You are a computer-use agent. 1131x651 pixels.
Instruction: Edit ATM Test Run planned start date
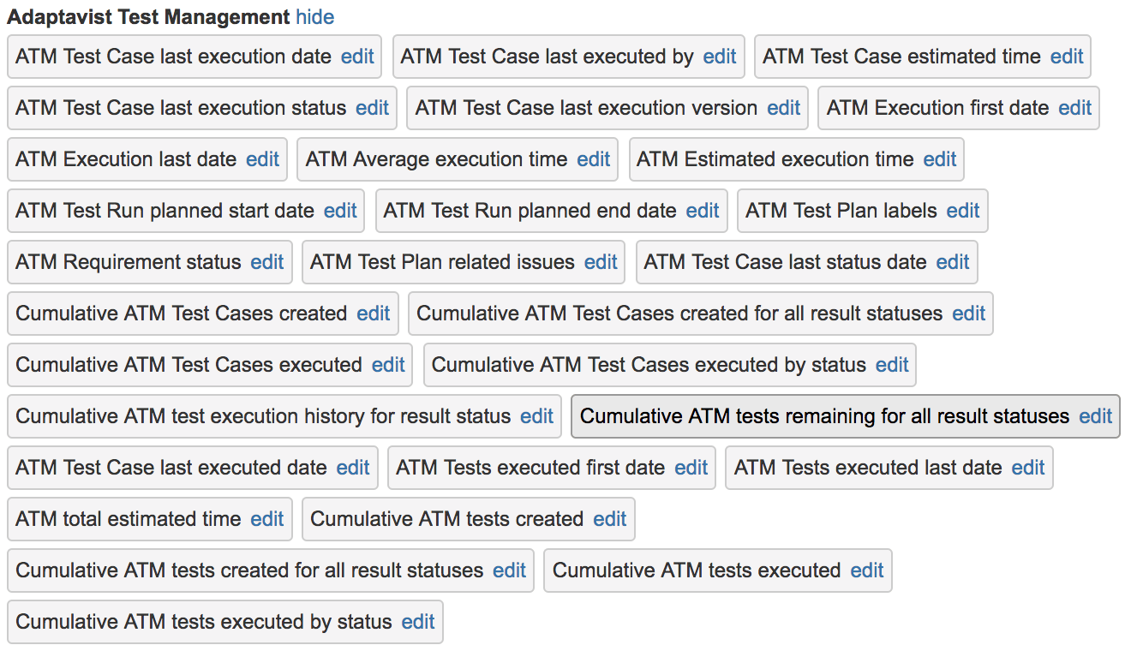pos(340,211)
